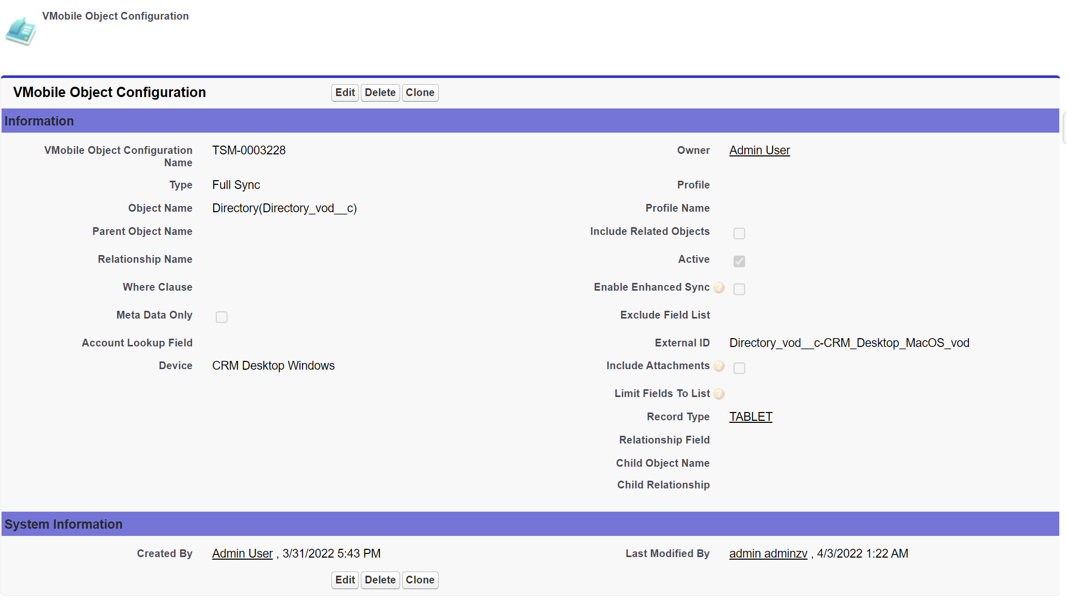
Task: Click the bottom Edit button
Action: pos(345,580)
